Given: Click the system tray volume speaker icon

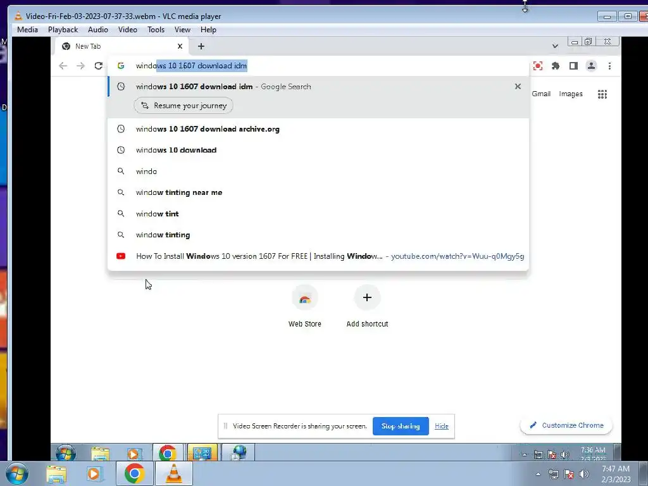Looking at the screenshot, I should 583,474.
